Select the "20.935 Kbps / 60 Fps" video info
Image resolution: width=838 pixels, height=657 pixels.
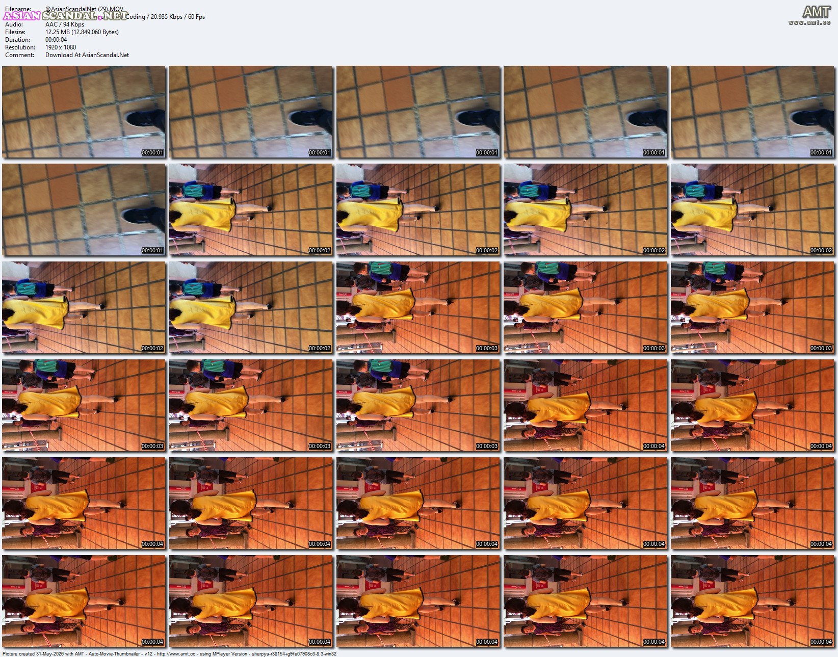pos(178,17)
